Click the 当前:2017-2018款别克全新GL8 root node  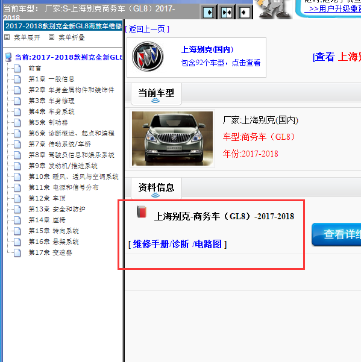pyautogui.click(x=69, y=57)
